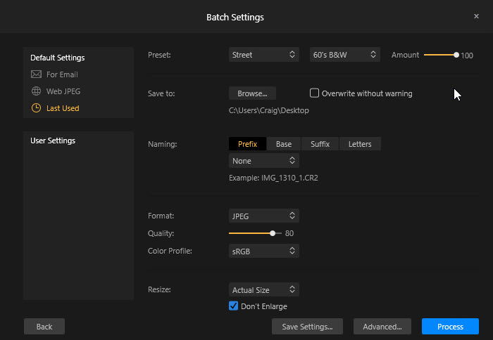Click the Quality slider handle
Screen dimensions: 493x340
[x=273, y=233]
